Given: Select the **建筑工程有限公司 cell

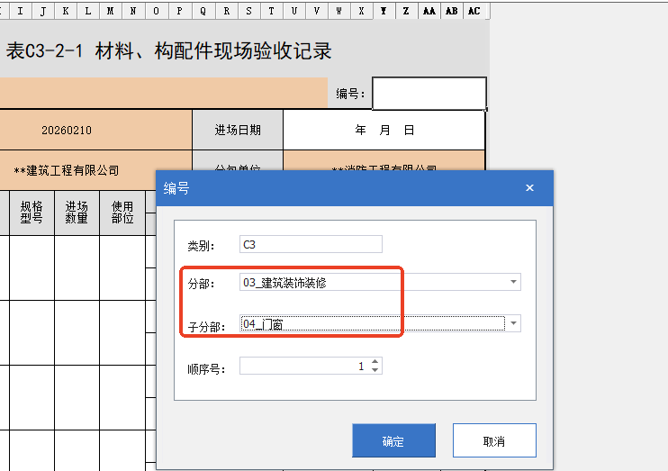Looking at the screenshot, I should pyautogui.click(x=67, y=170).
